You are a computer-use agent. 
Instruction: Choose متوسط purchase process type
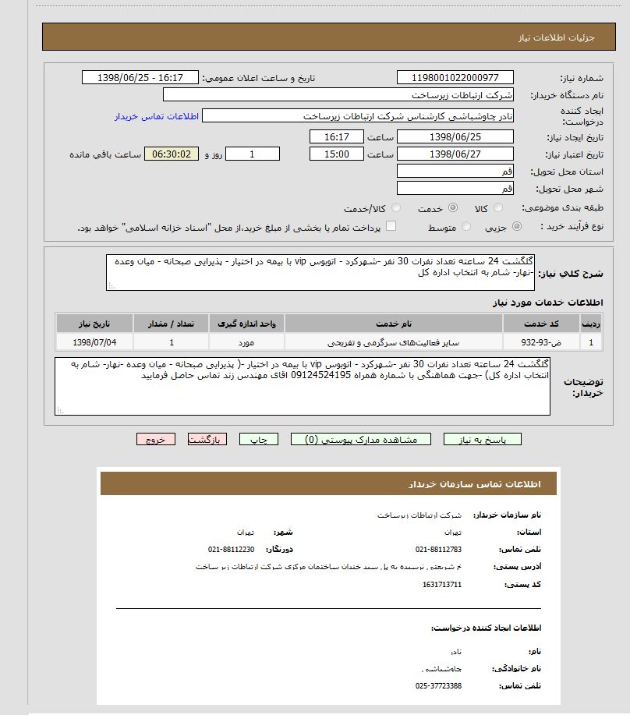point(467,226)
